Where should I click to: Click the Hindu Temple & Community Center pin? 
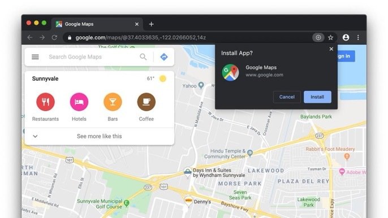(250, 153)
